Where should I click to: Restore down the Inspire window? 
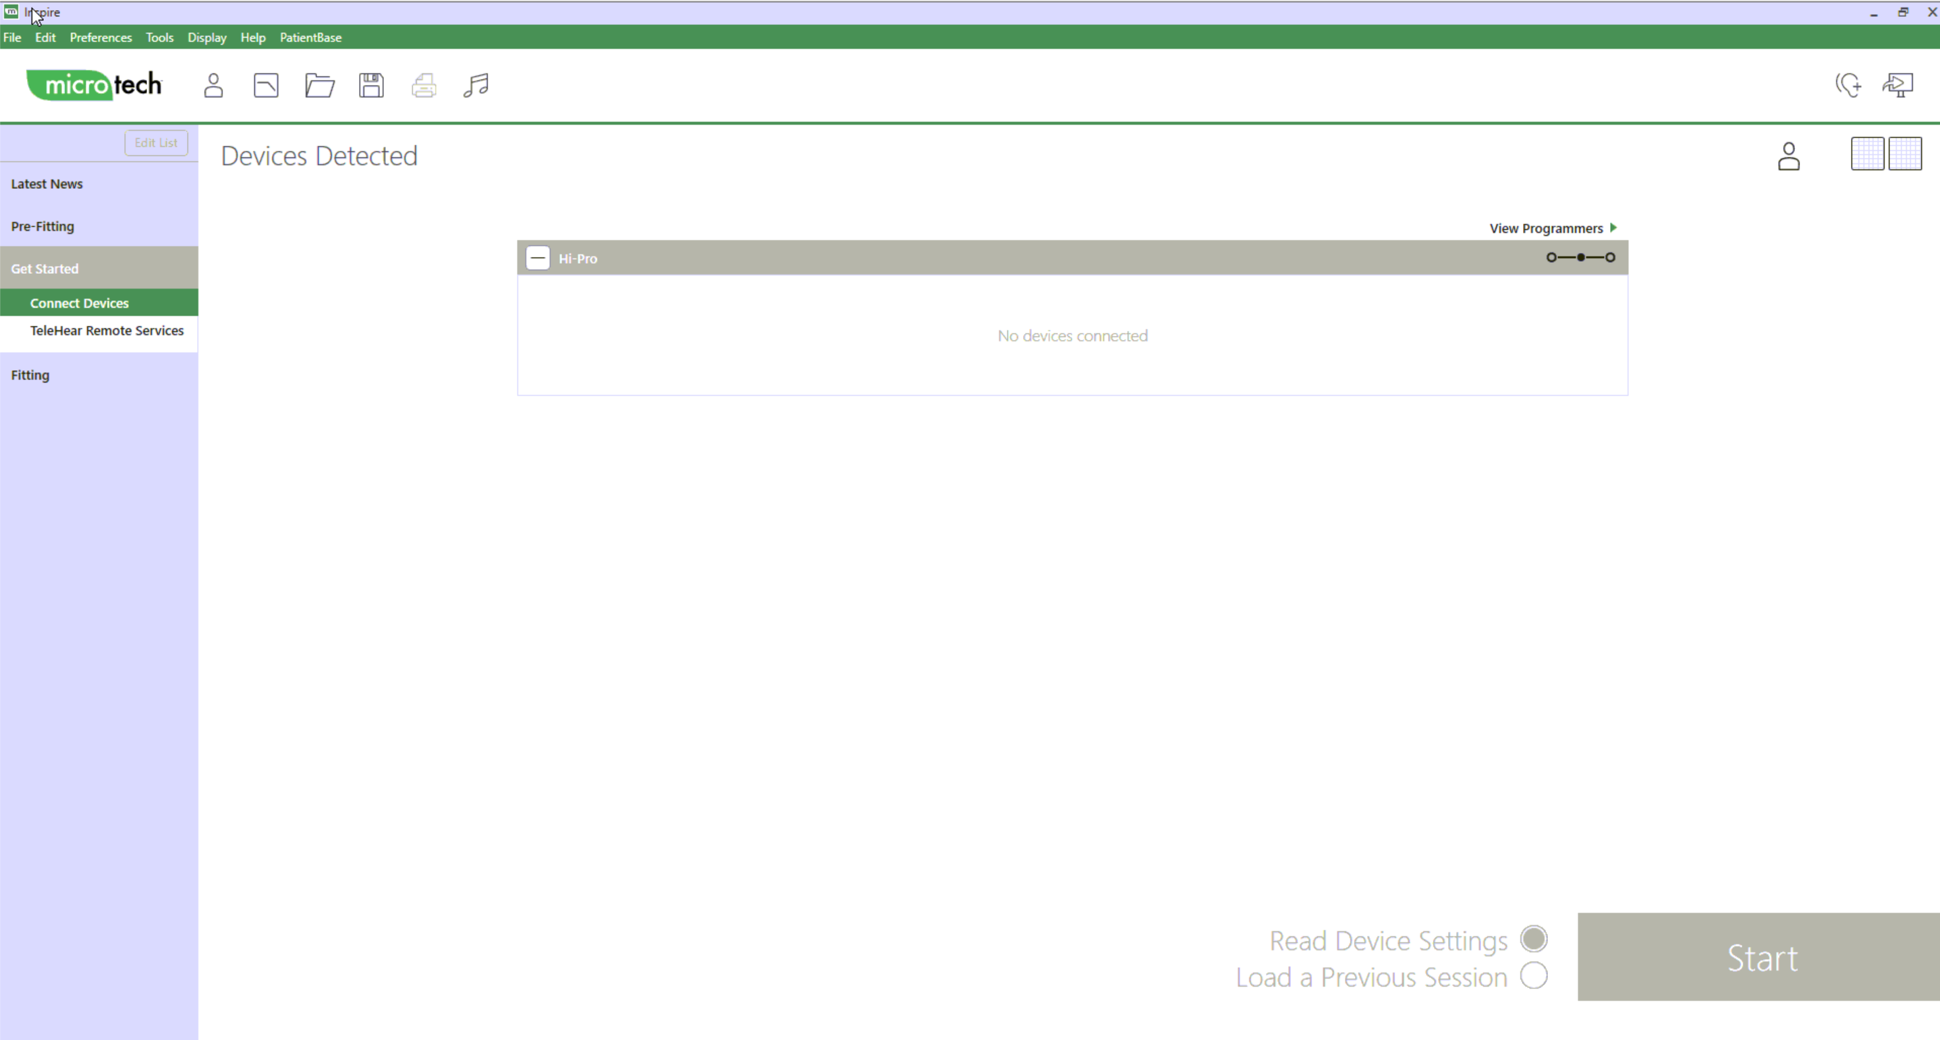(x=1903, y=12)
